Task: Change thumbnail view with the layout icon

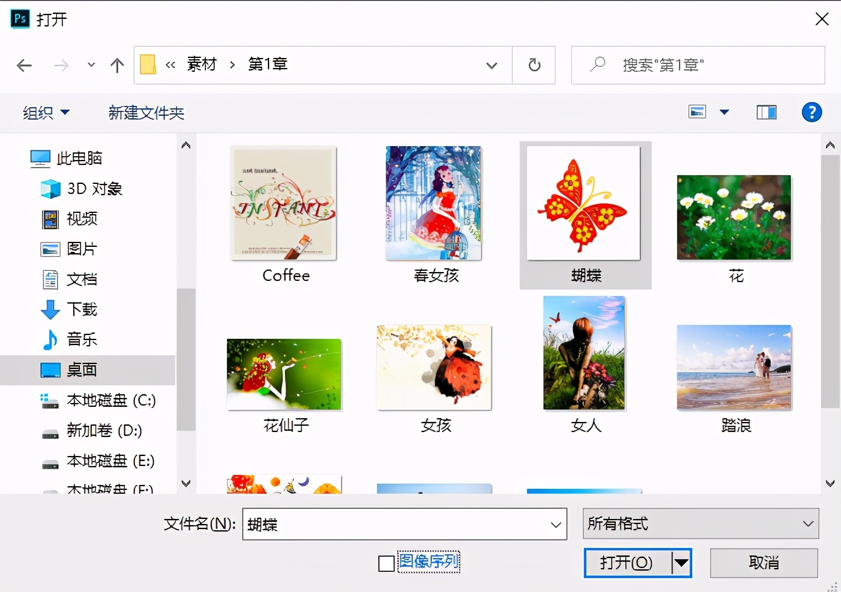Action: pos(697,111)
